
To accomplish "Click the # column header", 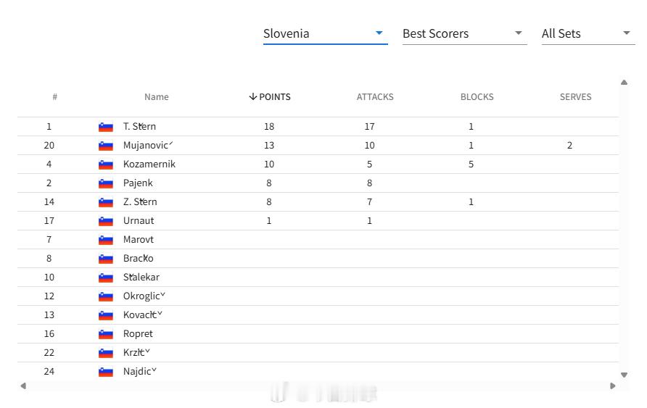I will pos(55,97).
